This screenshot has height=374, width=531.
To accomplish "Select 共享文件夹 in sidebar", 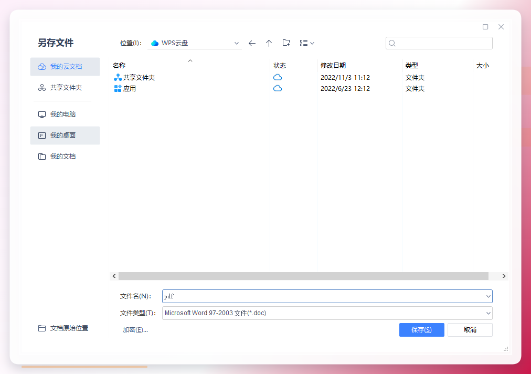I will 65,88.
